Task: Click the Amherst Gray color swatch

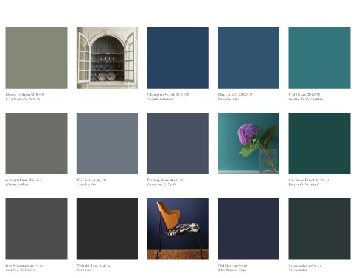Action: (x=37, y=143)
